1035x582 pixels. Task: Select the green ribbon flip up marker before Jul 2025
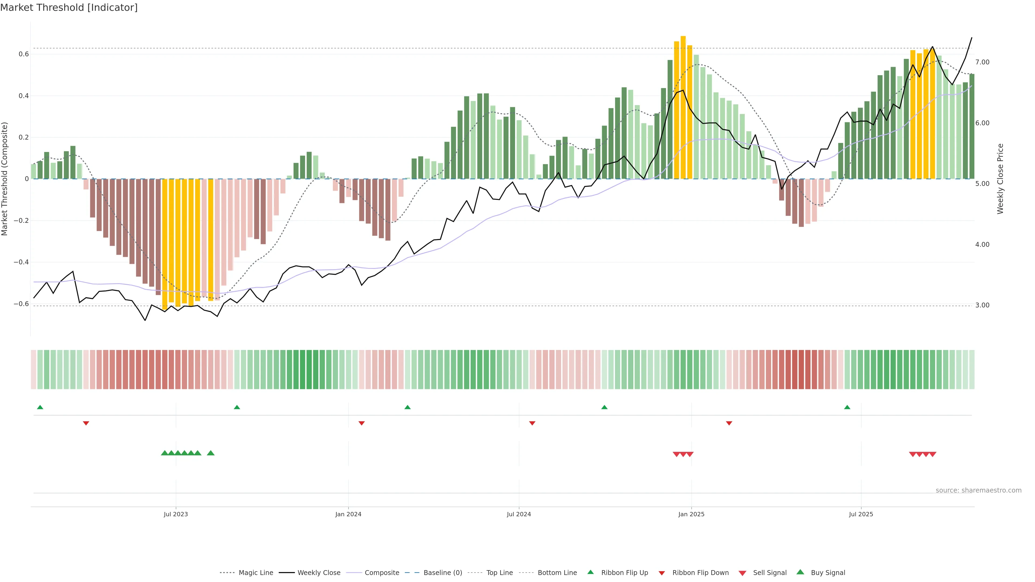tap(847, 407)
